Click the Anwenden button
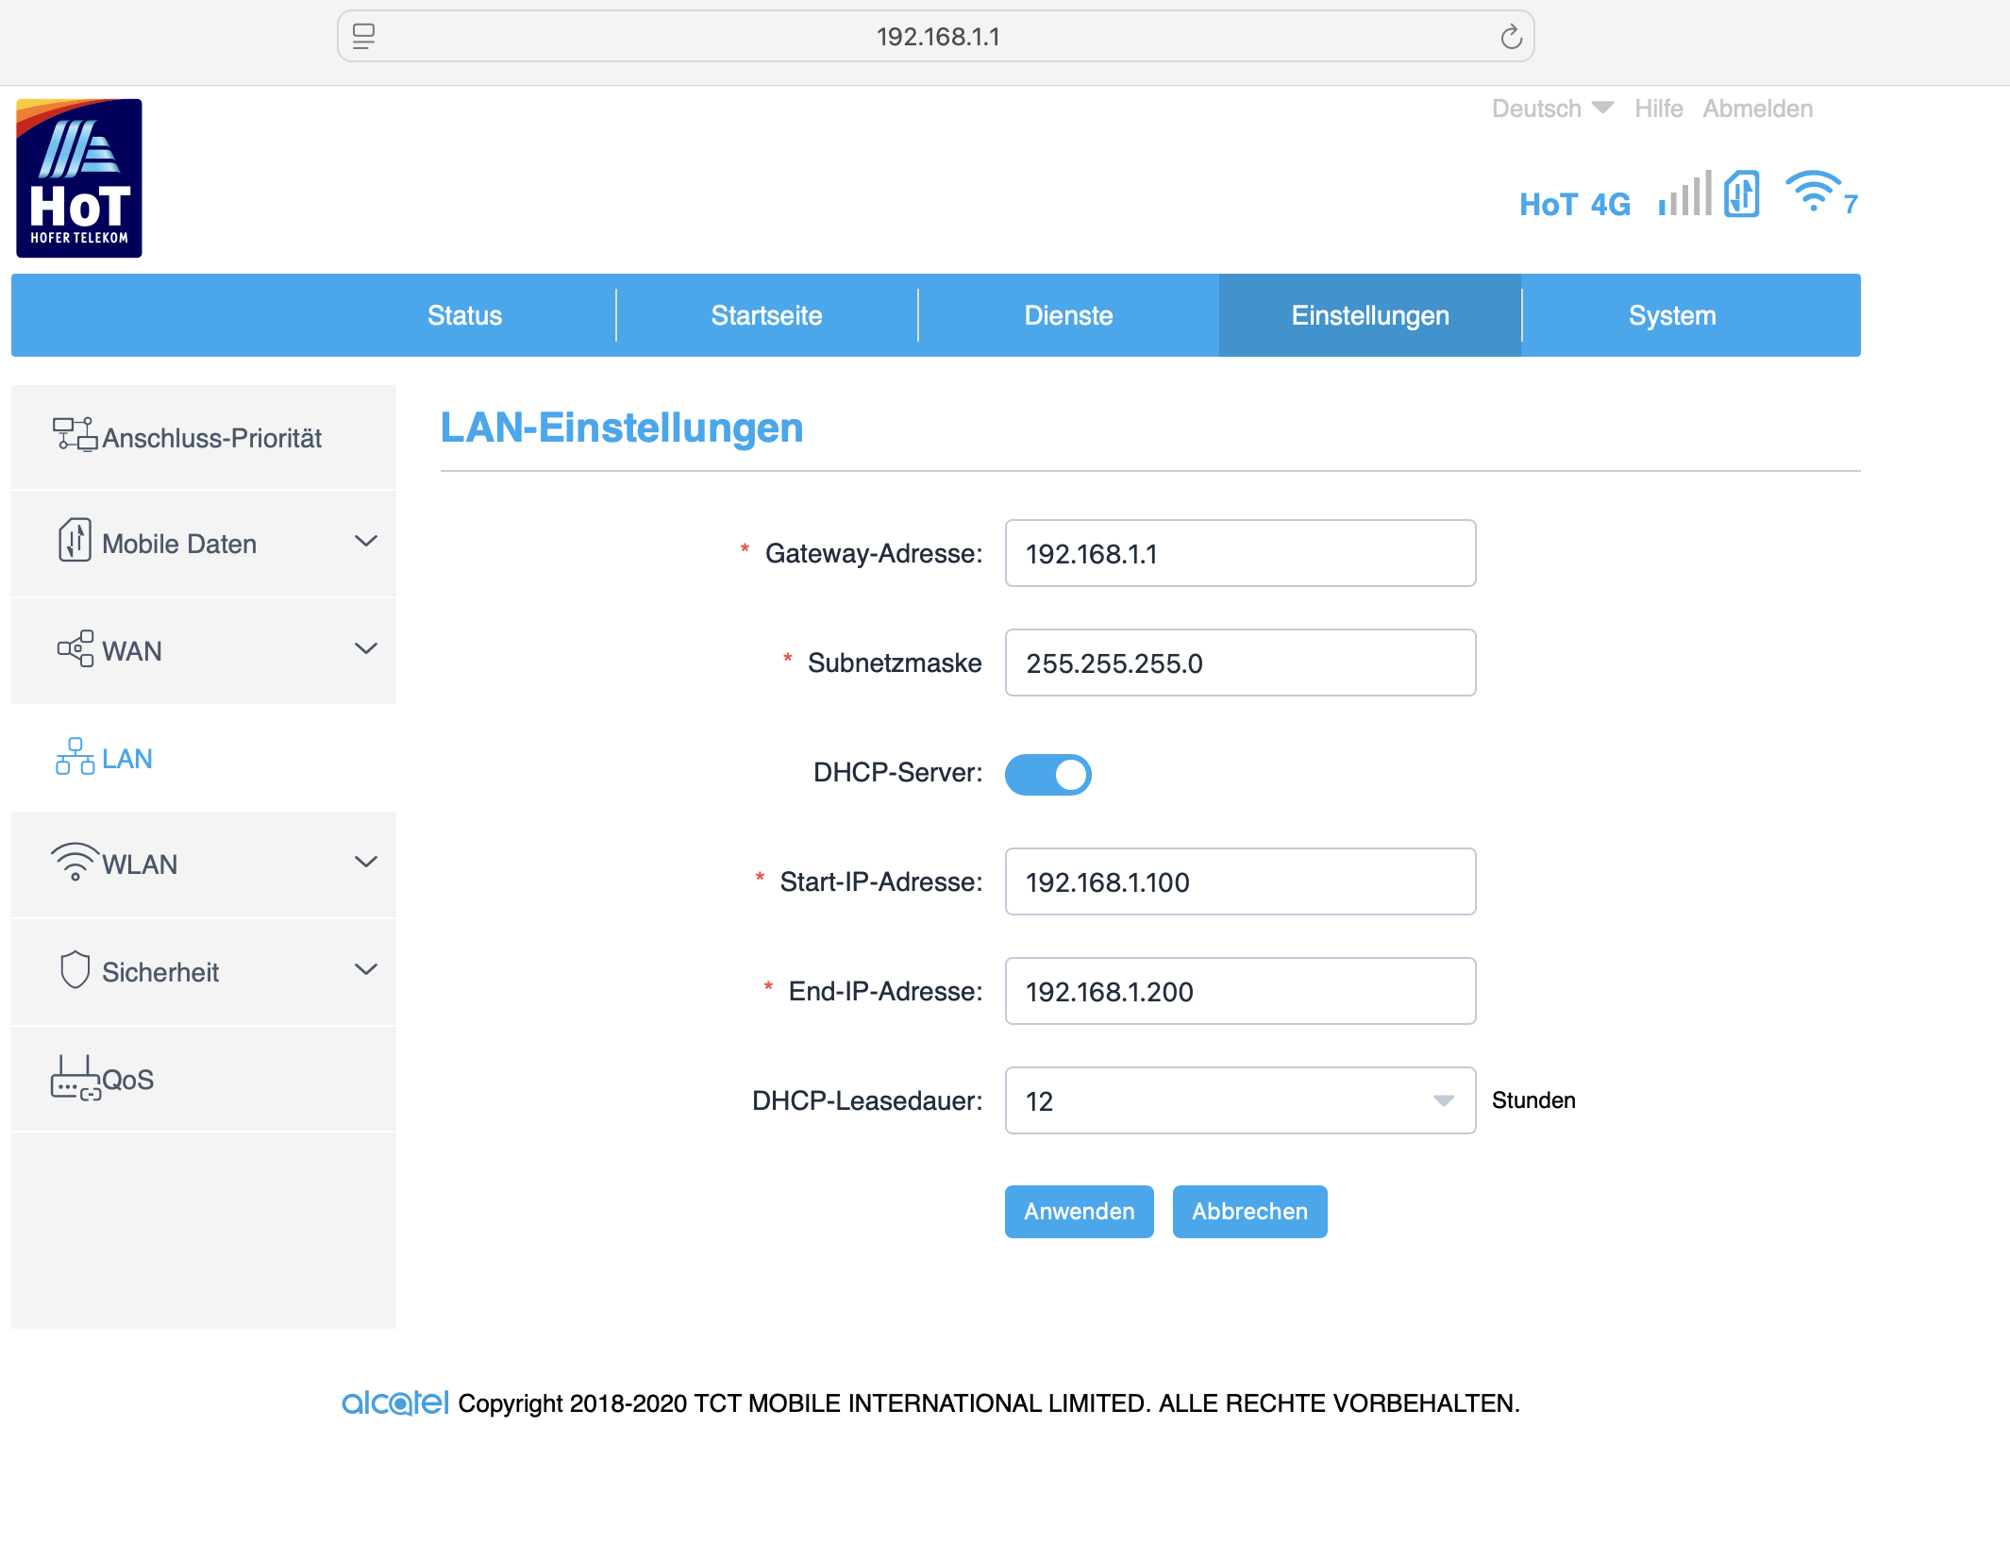The height and width of the screenshot is (1544, 2010). tap(1079, 1212)
